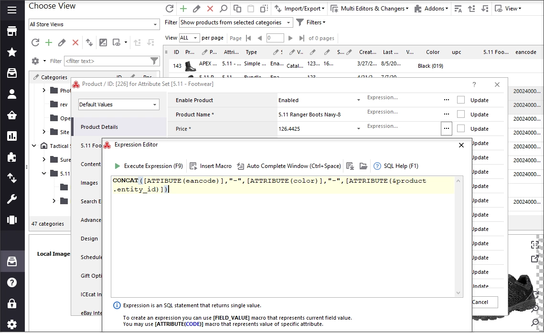Screen dimensions: 544x333
Task: Copy product icon in main toolbar
Action: click(x=237, y=9)
